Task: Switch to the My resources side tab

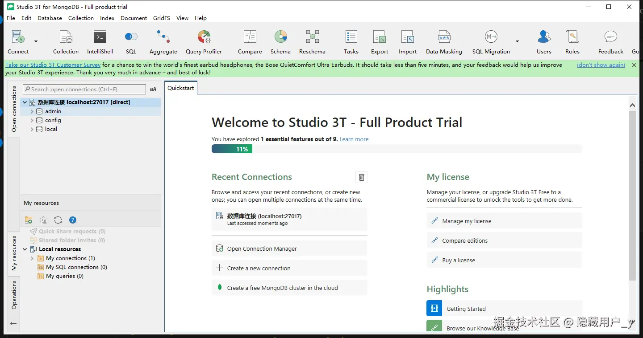Action: click(14, 253)
